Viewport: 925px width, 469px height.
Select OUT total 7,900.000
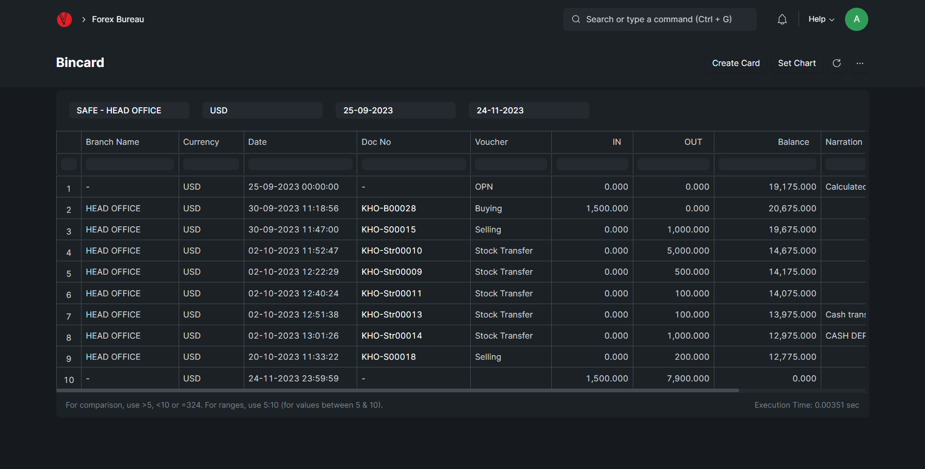coord(674,378)
